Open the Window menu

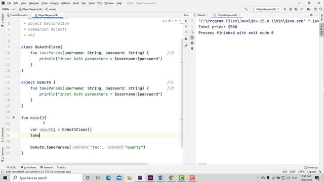coord(109,3)
